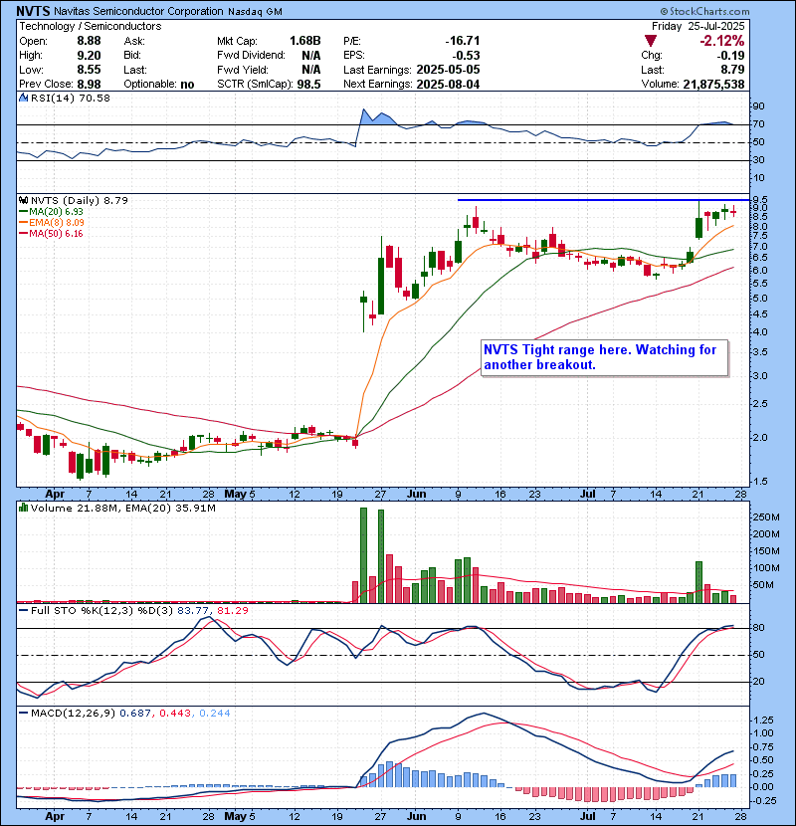Click the stochastic %K value 83.77
Screen dimensions: 796x826
point(192,611)
